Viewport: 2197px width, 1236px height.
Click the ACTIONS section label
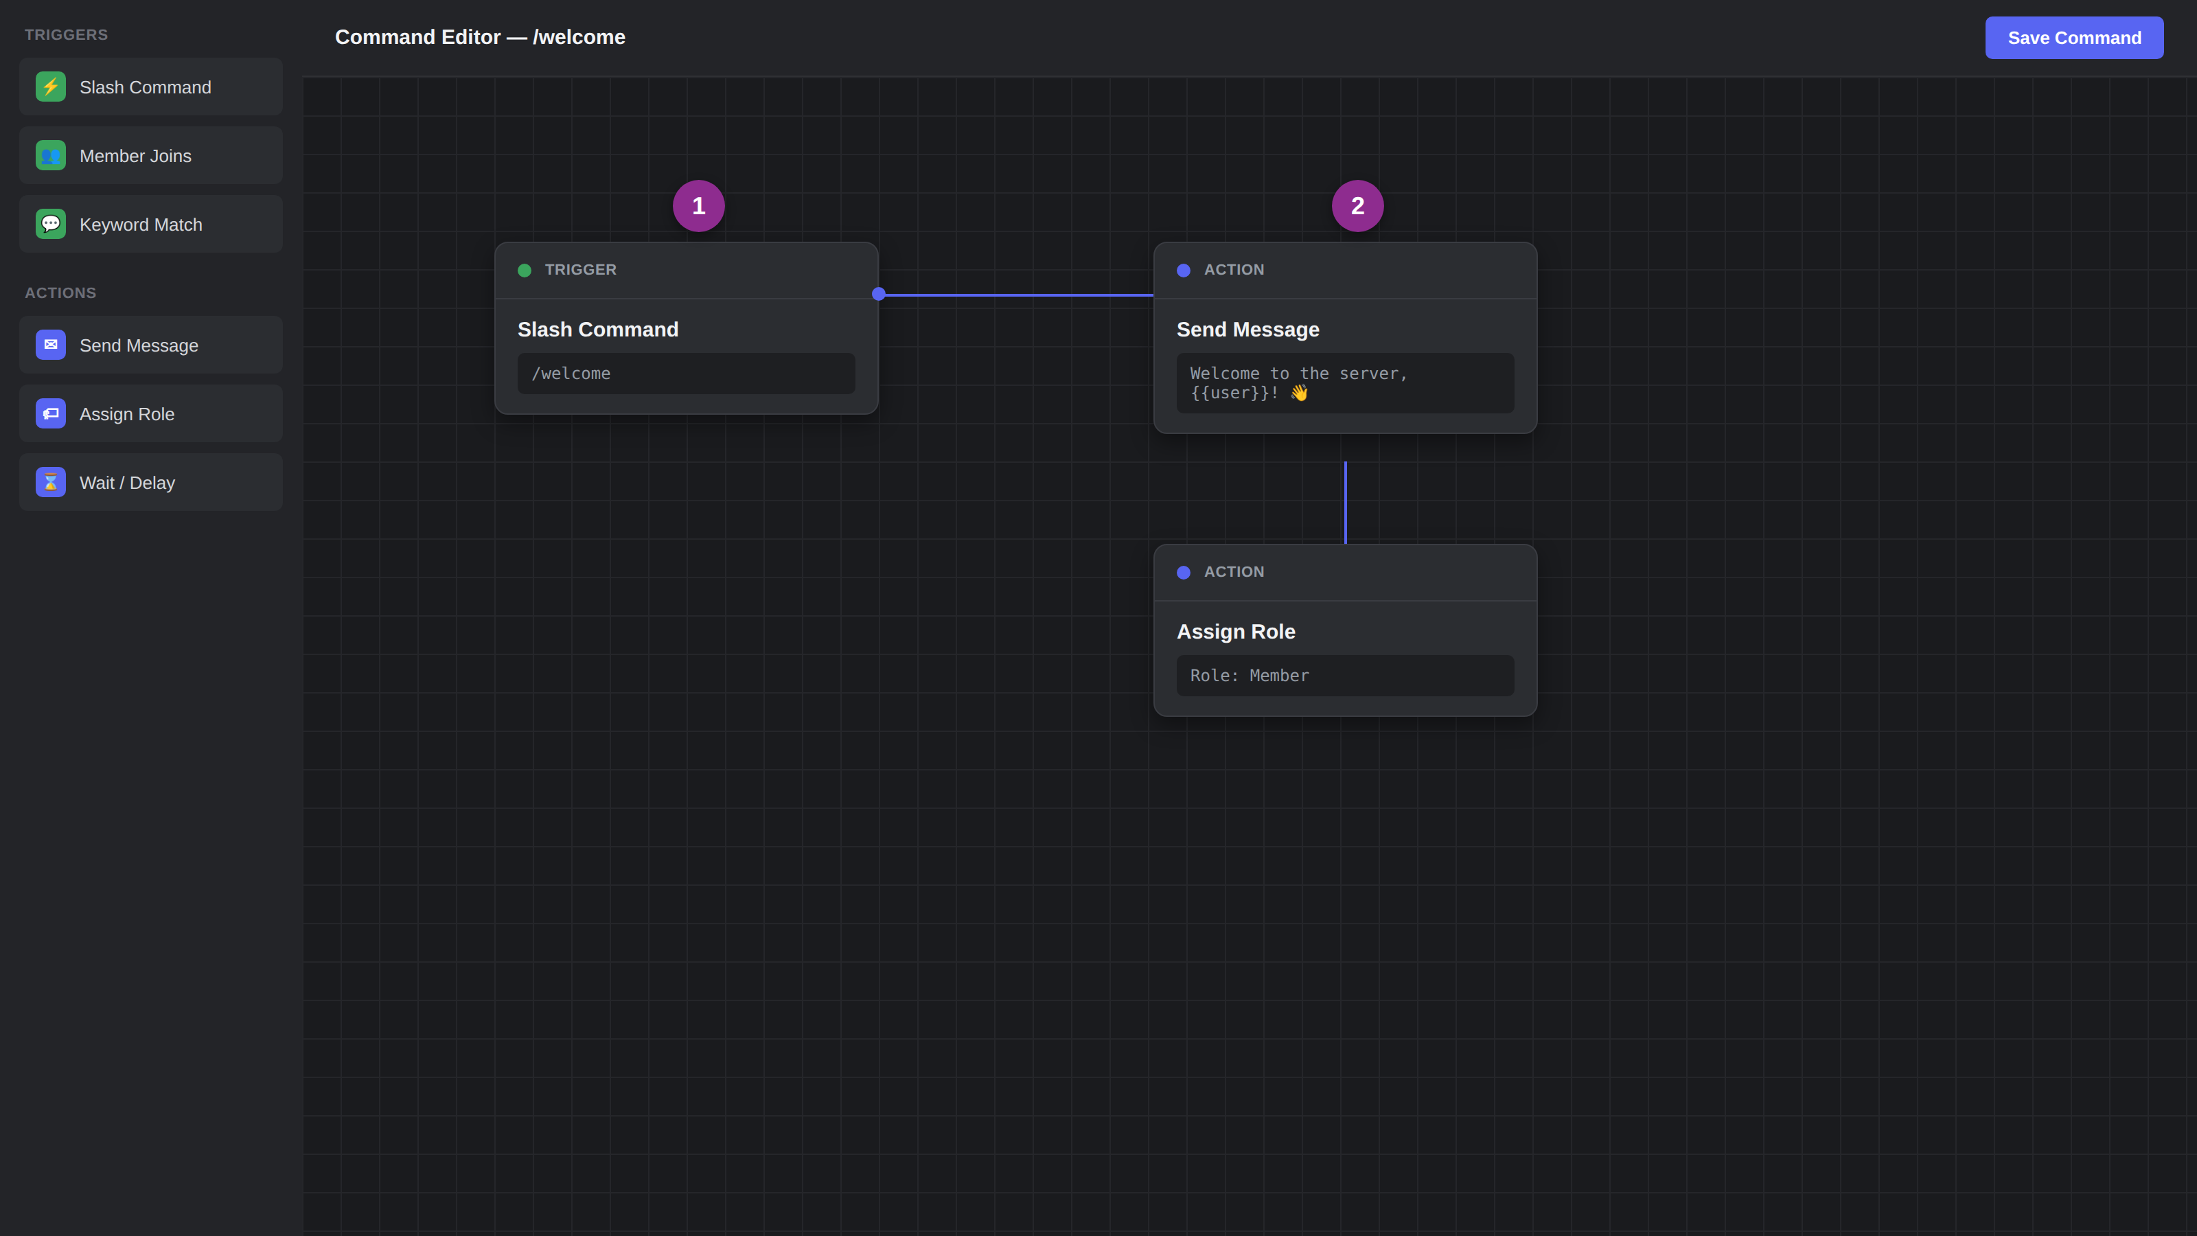click(x=60, y=293)
